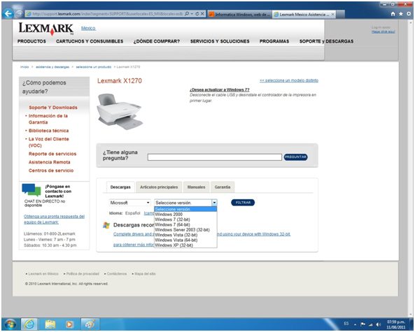Viewport: 415px width, 332px height.
Task: Click the volume speaker tray icon
Action: 378,324
